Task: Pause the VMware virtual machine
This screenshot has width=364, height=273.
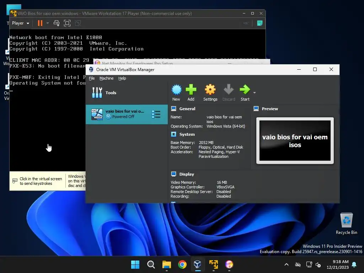Action: point(40,23)
